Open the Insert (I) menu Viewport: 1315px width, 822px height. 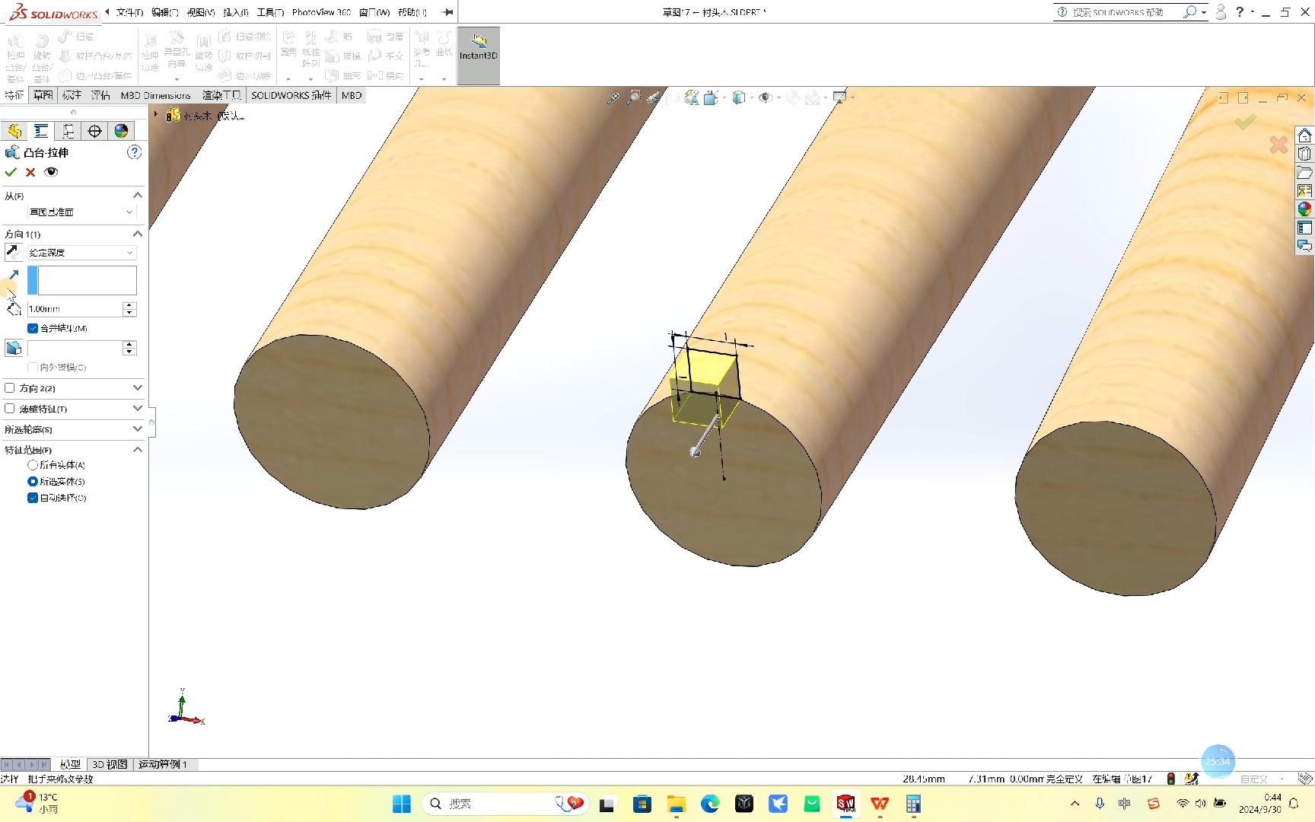click(236, 12)
